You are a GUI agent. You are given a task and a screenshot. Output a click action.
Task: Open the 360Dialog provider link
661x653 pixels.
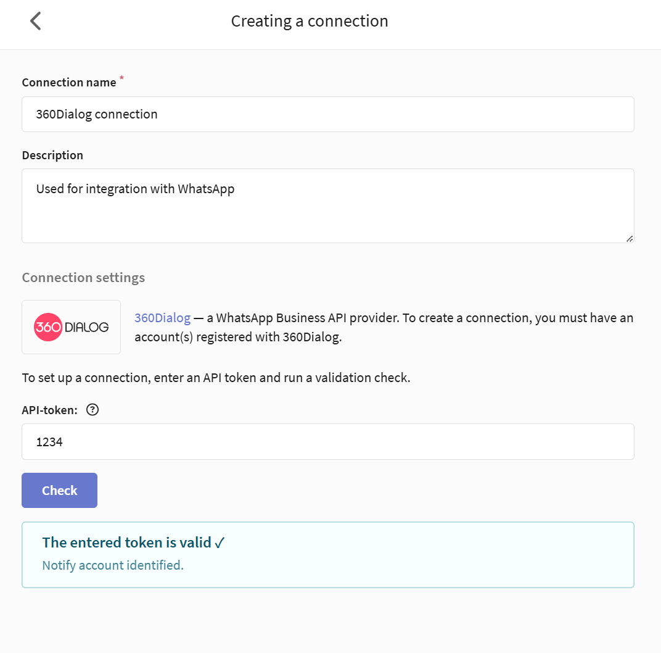162,318
